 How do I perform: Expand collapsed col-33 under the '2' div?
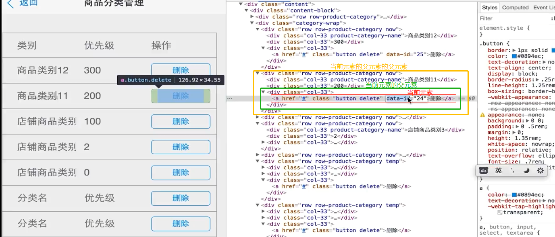263,142
